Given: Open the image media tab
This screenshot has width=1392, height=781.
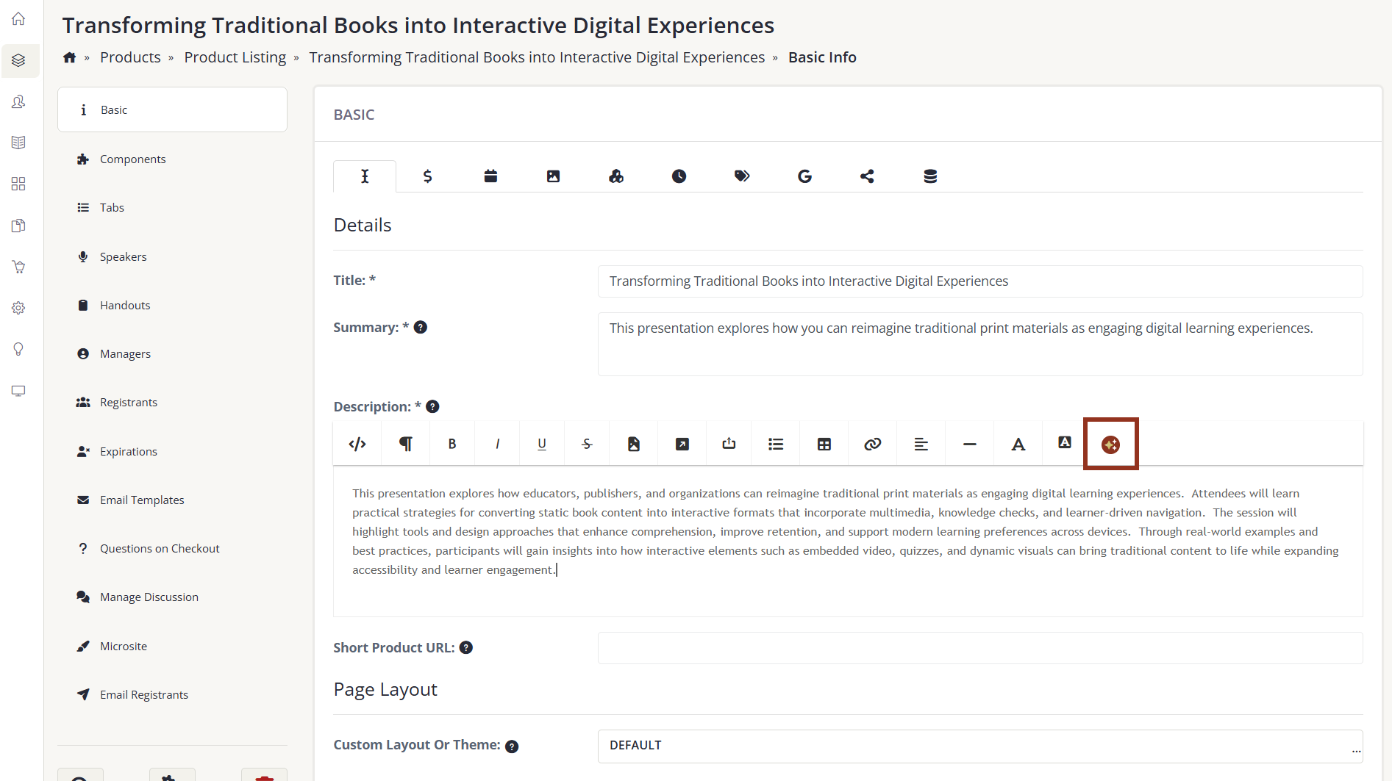Looking at the screenshot, I should click(x=553, y=176).
